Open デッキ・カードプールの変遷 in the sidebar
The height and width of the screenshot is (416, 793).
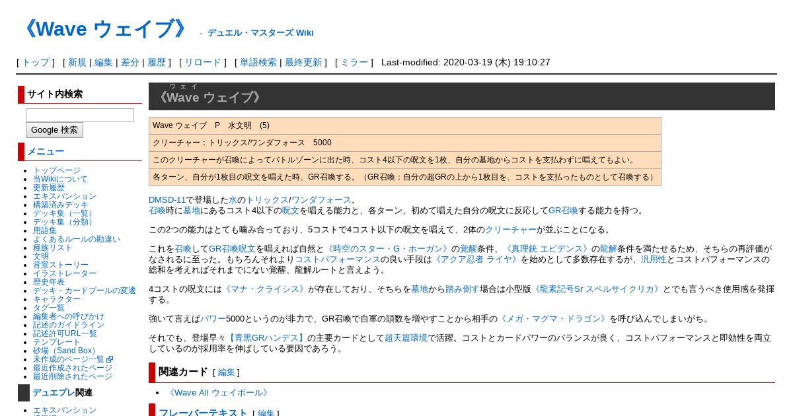pyautogui.click(x=85, y=291)
